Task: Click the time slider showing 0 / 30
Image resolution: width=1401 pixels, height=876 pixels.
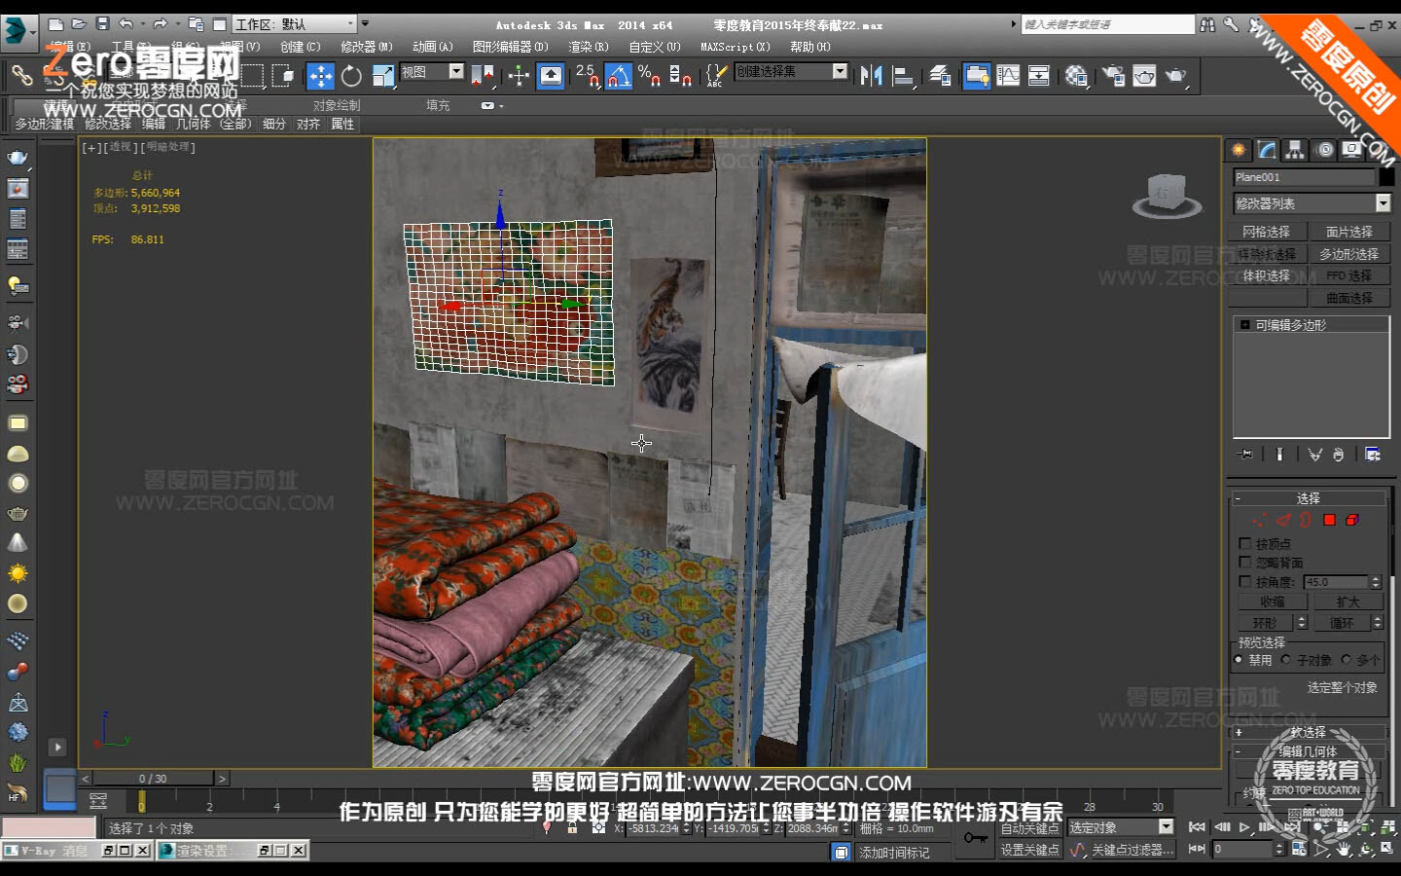Action: (153, 779)
